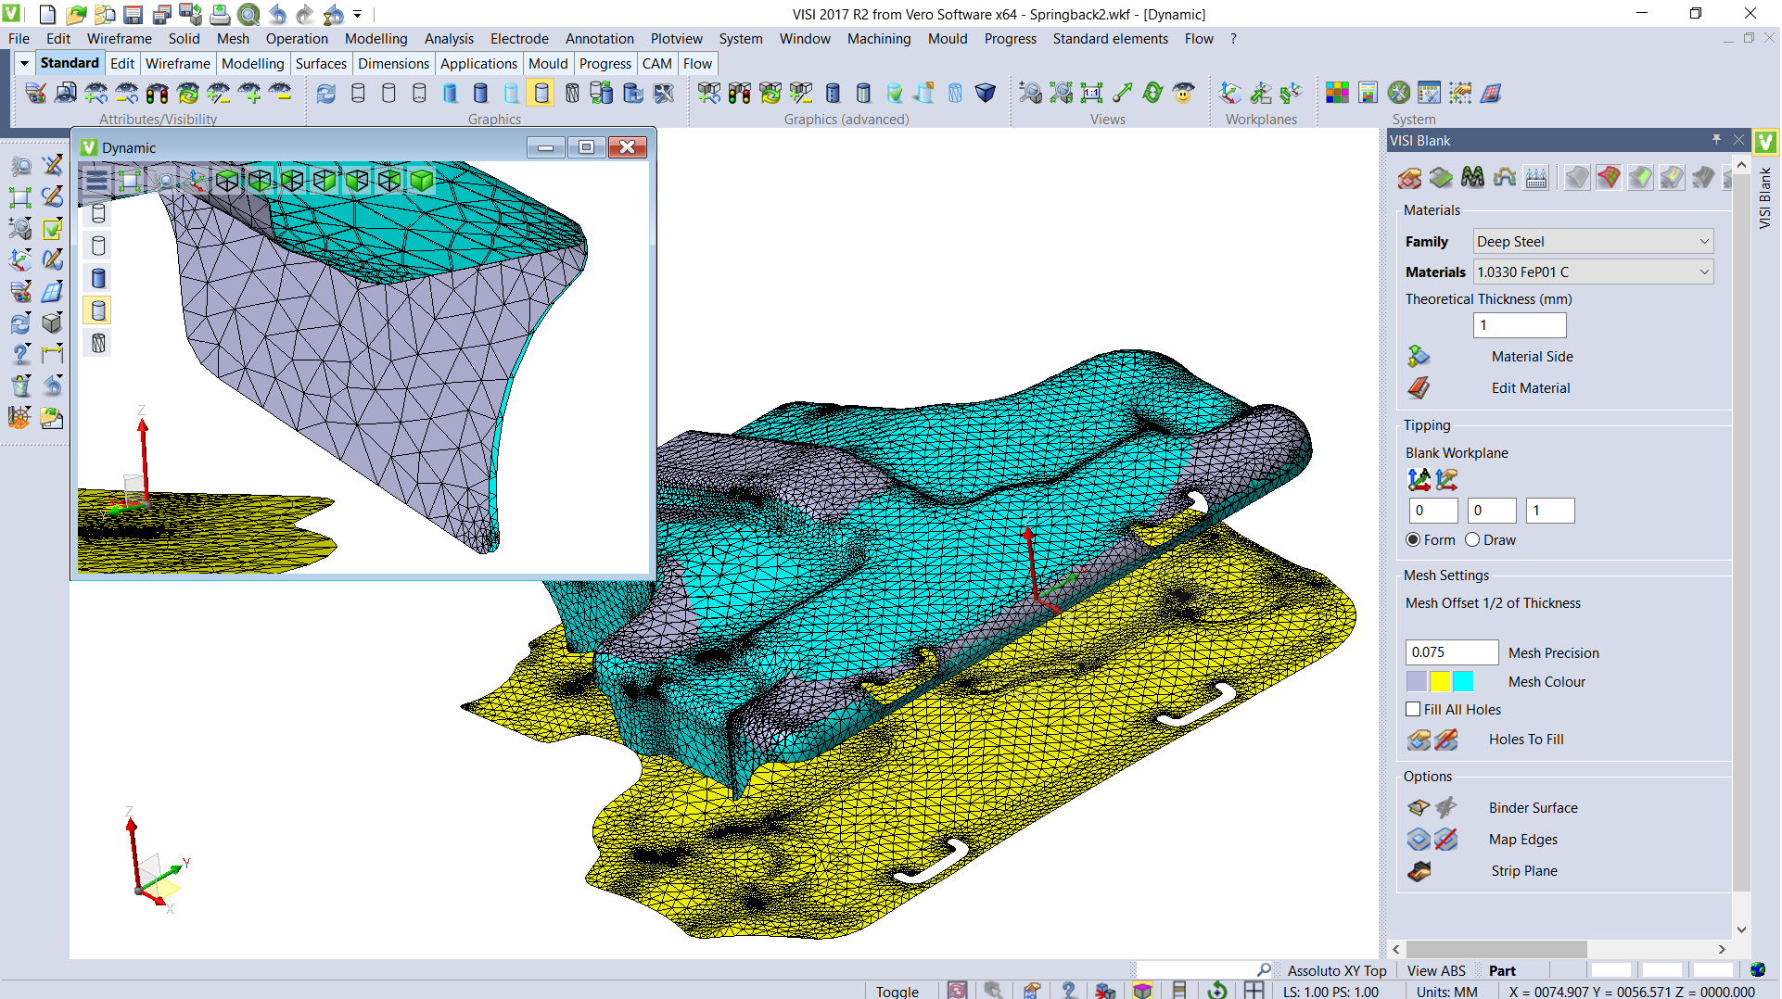The image size is (1782, 999).
Task: Click the Holes To Fill icon
Action: (1419, 740)
